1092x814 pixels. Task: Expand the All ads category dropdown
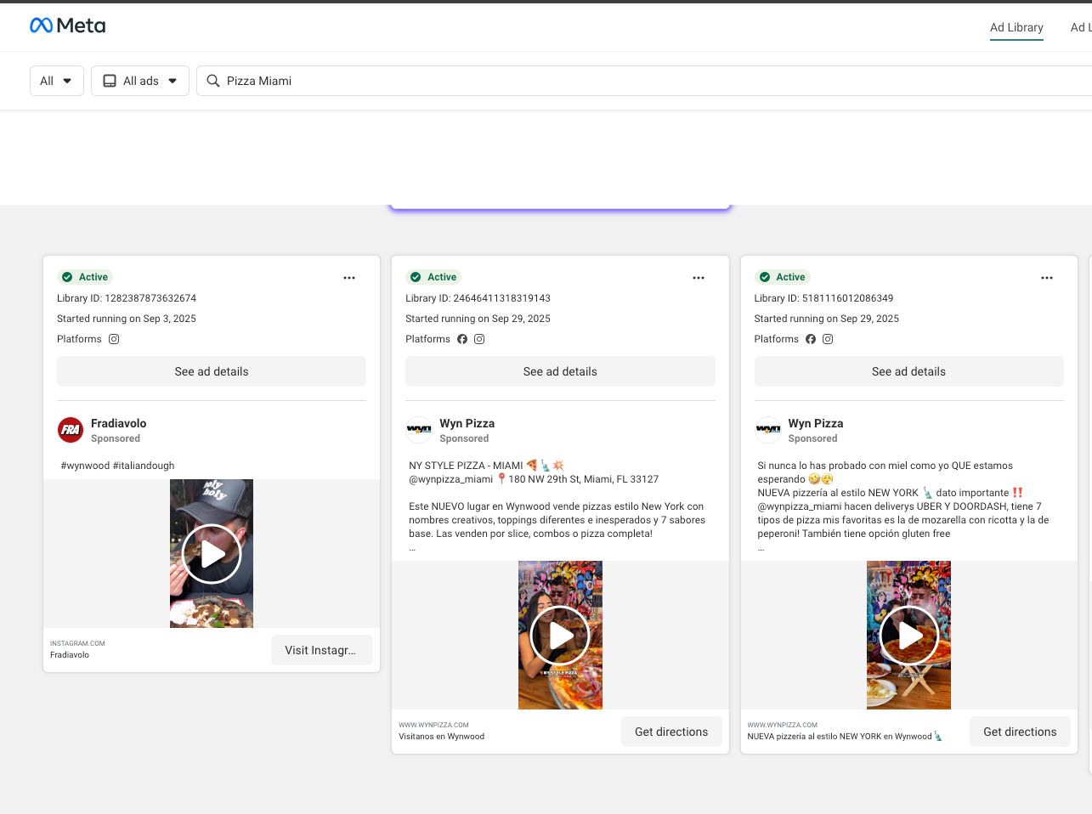click(x=140, y=81)
